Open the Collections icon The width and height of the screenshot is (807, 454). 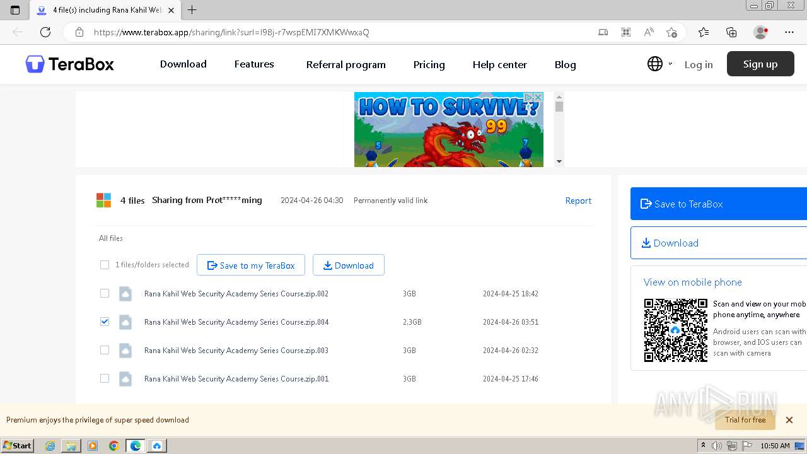[x=731, y=32]
